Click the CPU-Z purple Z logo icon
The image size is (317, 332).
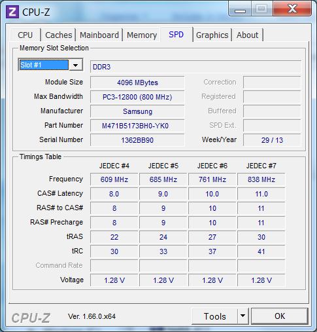(12, 12)
